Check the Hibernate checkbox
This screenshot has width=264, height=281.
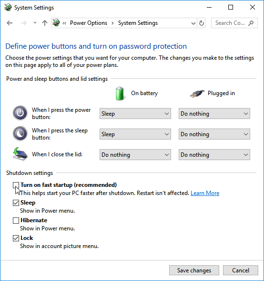16,220
